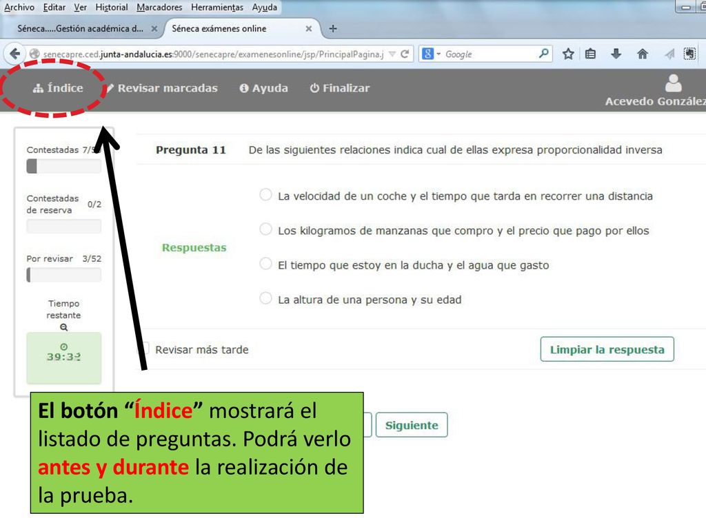Click the Tiempo restante label
This screenshot has height=529, width=706.
pos(63,309)
